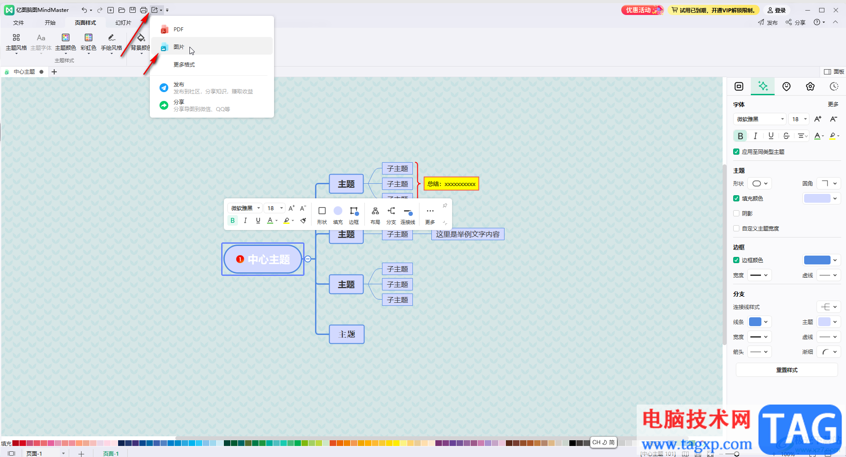This screenshot has height=457, width=846.
Task: Click 分支 branch icon in floating toolbar
Action: coord(391,215)
